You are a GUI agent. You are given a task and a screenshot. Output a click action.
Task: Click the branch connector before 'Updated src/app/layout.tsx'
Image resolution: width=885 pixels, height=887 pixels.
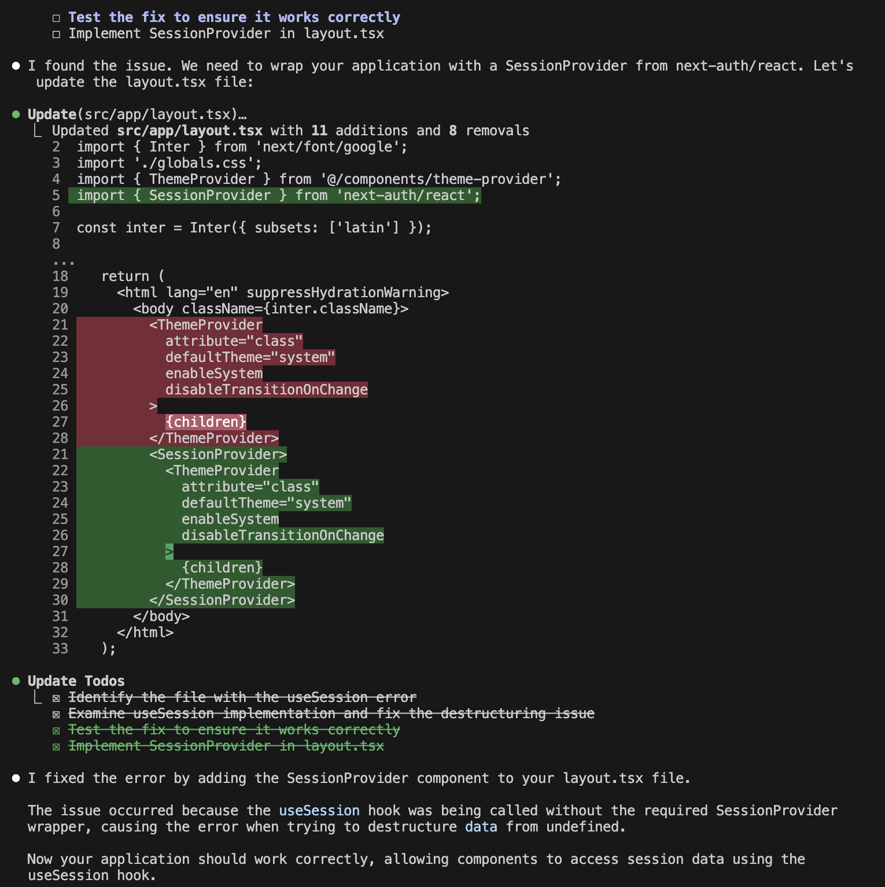point(38,131)
